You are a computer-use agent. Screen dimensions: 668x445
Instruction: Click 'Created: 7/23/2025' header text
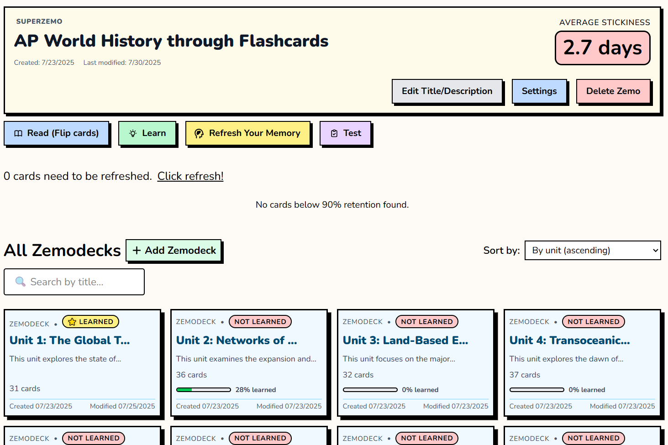click(x=44, y=63)
